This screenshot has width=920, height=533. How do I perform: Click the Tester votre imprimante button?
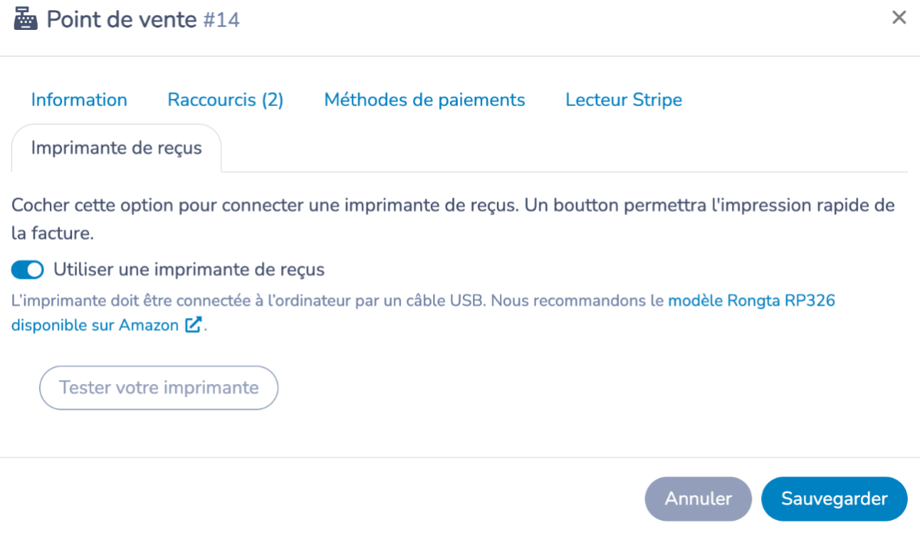pos(158,387)
